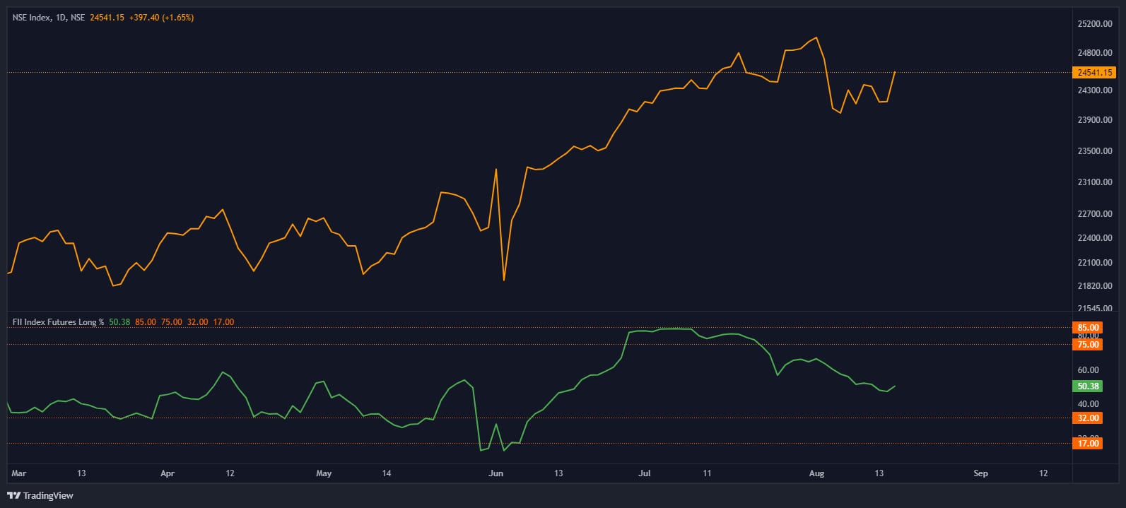The height and width of the screenshot is (508, 1126).
Task: Click the 17.00 level label on indicator axis
Action: [1088, 443]
